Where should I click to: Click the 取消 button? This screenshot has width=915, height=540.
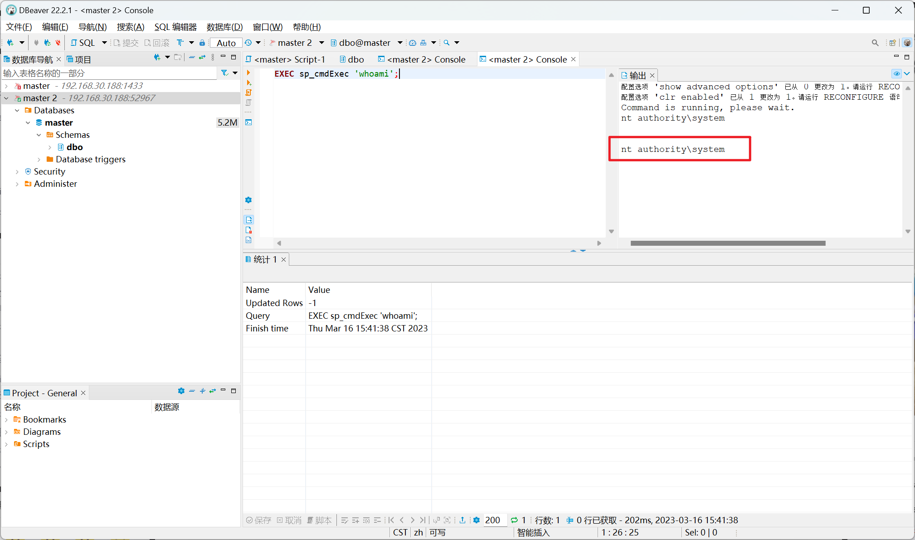pyautogui.click(x=289, y=520)
